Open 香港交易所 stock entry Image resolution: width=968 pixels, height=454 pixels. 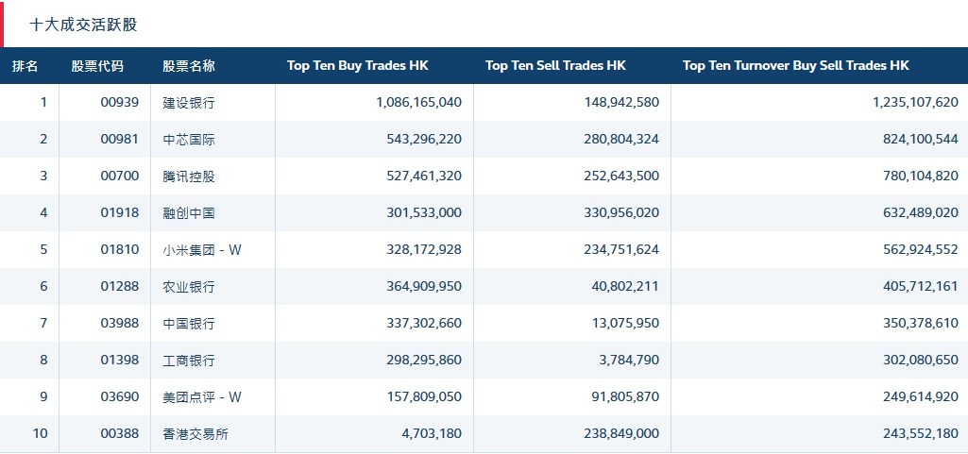[195, 434]
